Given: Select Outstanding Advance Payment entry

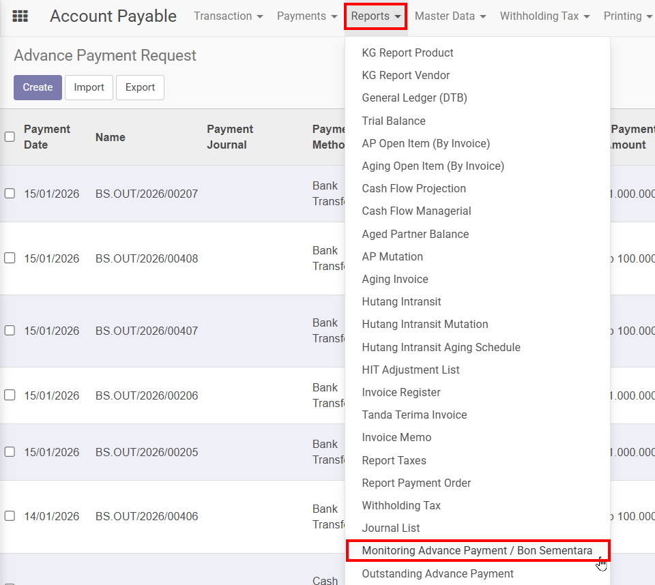Looking at the screenshot, I should point(437,573).
